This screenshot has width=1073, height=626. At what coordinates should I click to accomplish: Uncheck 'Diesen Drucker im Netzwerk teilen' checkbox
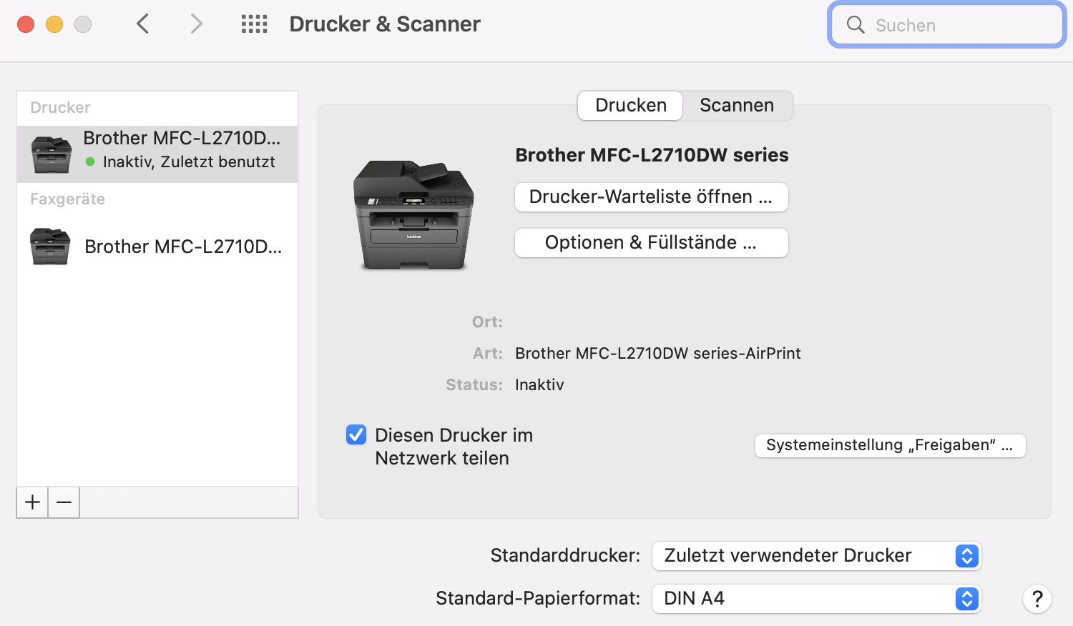pos(356,434)
